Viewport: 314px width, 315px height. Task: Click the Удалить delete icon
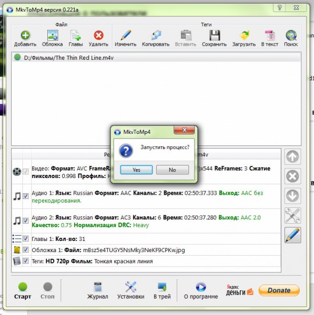point(99,35)
